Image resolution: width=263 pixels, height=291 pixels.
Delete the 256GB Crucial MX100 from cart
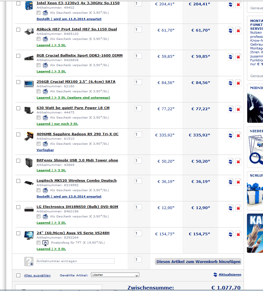(238, 83)
